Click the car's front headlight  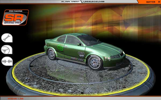coord(115,57)
